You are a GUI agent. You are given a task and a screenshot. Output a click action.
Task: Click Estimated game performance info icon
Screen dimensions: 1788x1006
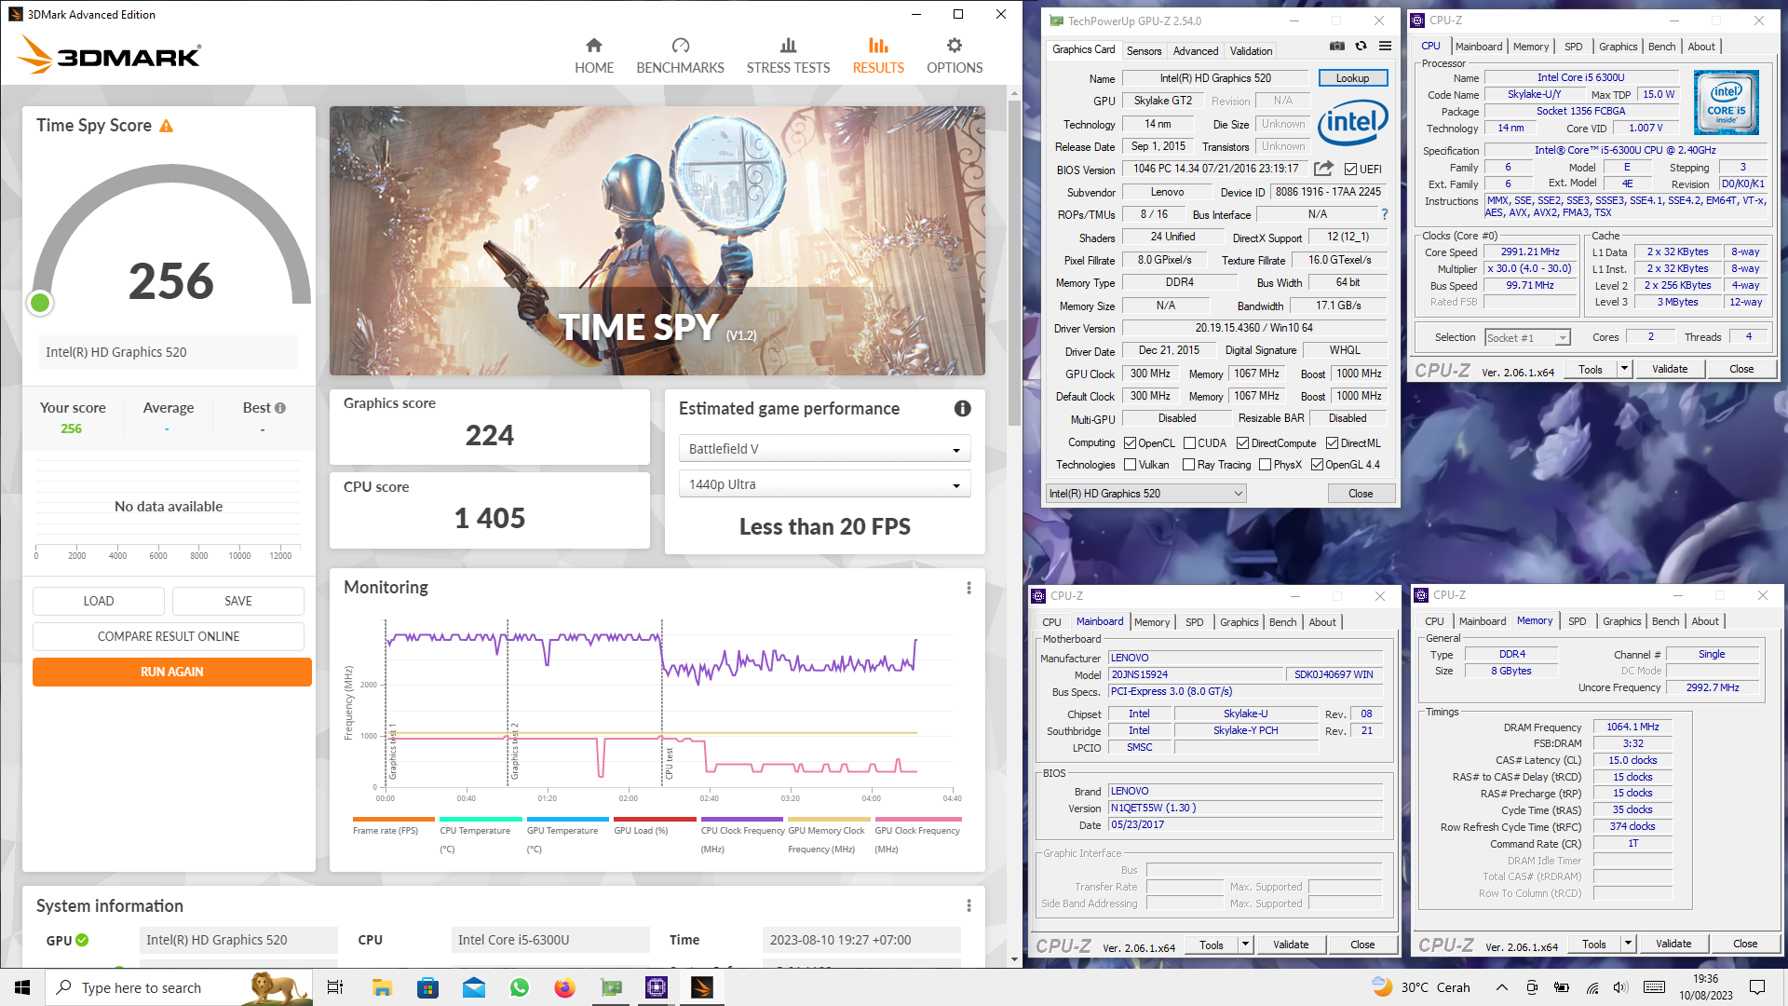click(x=963, y=409)
